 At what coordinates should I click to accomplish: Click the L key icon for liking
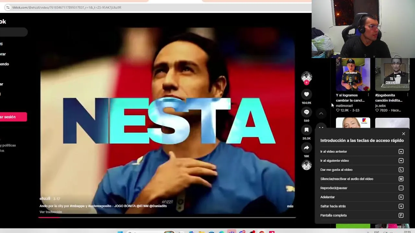(x=401, y=170)
